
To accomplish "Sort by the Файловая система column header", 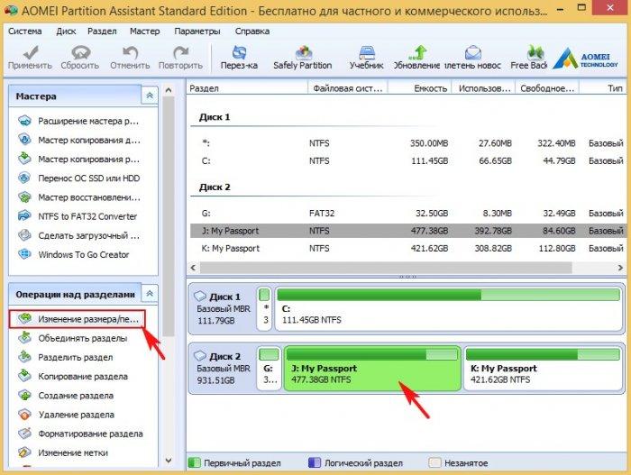I will [348, 88].
